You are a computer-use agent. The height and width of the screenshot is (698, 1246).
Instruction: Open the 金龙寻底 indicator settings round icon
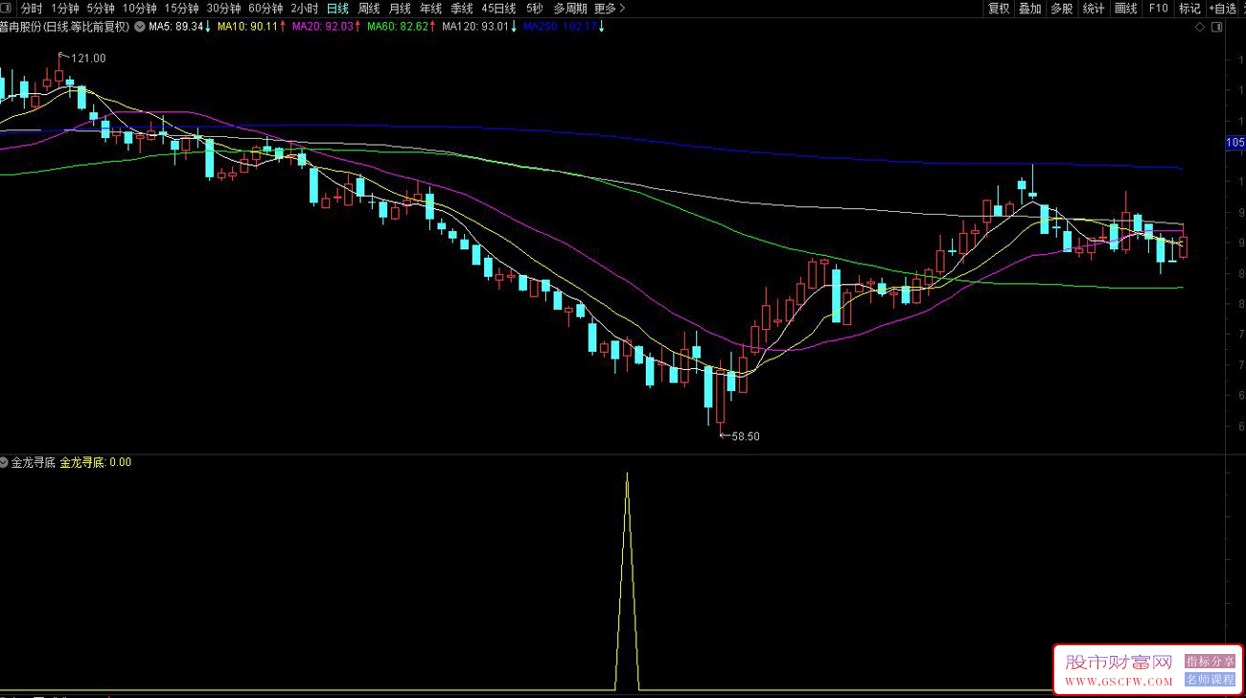click(x=5, y=462)
